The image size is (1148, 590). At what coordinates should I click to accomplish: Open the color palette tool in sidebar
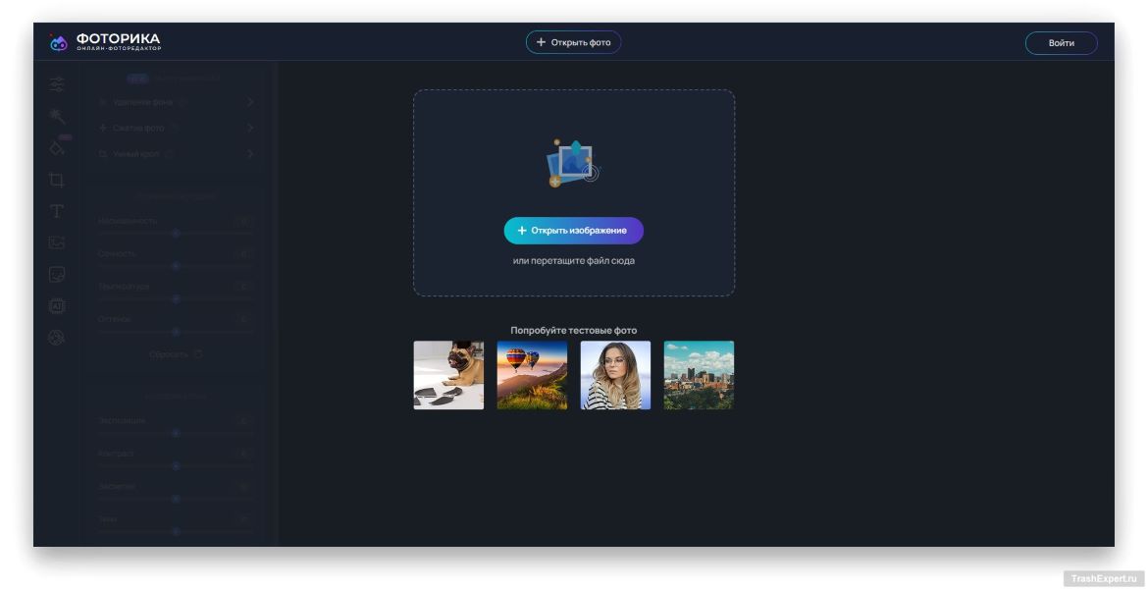tap(57, 337)
